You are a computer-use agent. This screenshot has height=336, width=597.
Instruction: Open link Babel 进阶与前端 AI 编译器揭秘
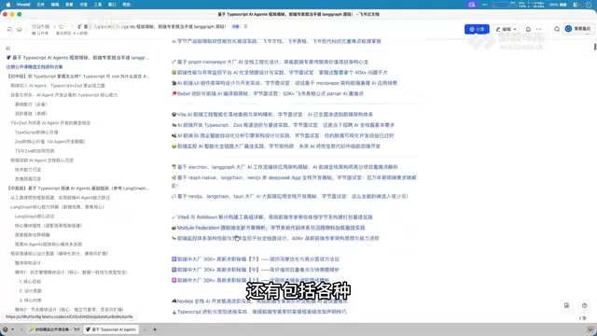(268, 93)
